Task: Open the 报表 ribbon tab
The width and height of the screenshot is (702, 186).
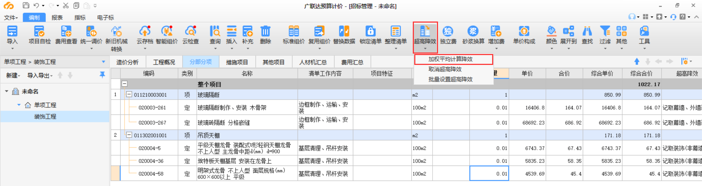Action: pos(57,18)
